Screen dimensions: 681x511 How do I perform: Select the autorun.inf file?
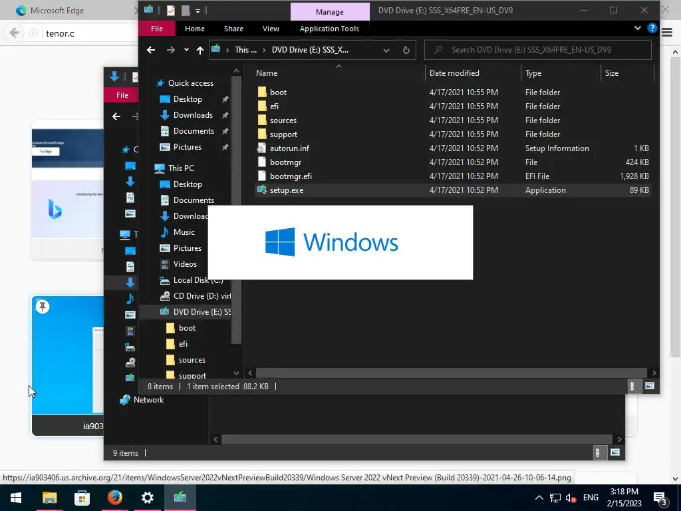point(289,148)
